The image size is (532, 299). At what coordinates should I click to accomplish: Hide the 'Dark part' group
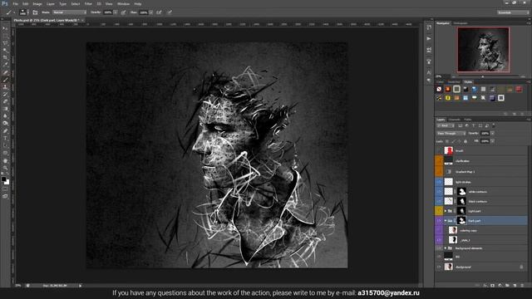click(x=439, y=221)
